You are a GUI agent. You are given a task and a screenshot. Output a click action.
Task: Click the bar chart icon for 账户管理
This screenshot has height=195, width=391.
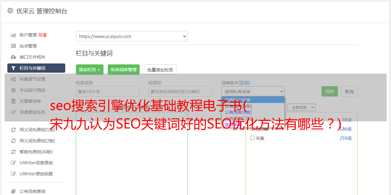(x=13, y=35)
